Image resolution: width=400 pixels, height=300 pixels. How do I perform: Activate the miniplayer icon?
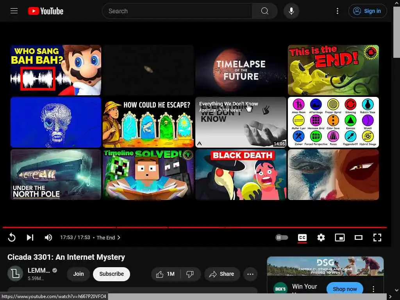(340, 237)
